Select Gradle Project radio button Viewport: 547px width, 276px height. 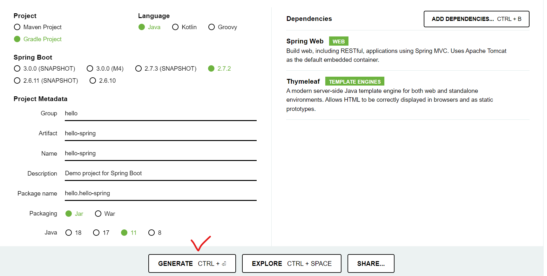[x=17, y=39]
